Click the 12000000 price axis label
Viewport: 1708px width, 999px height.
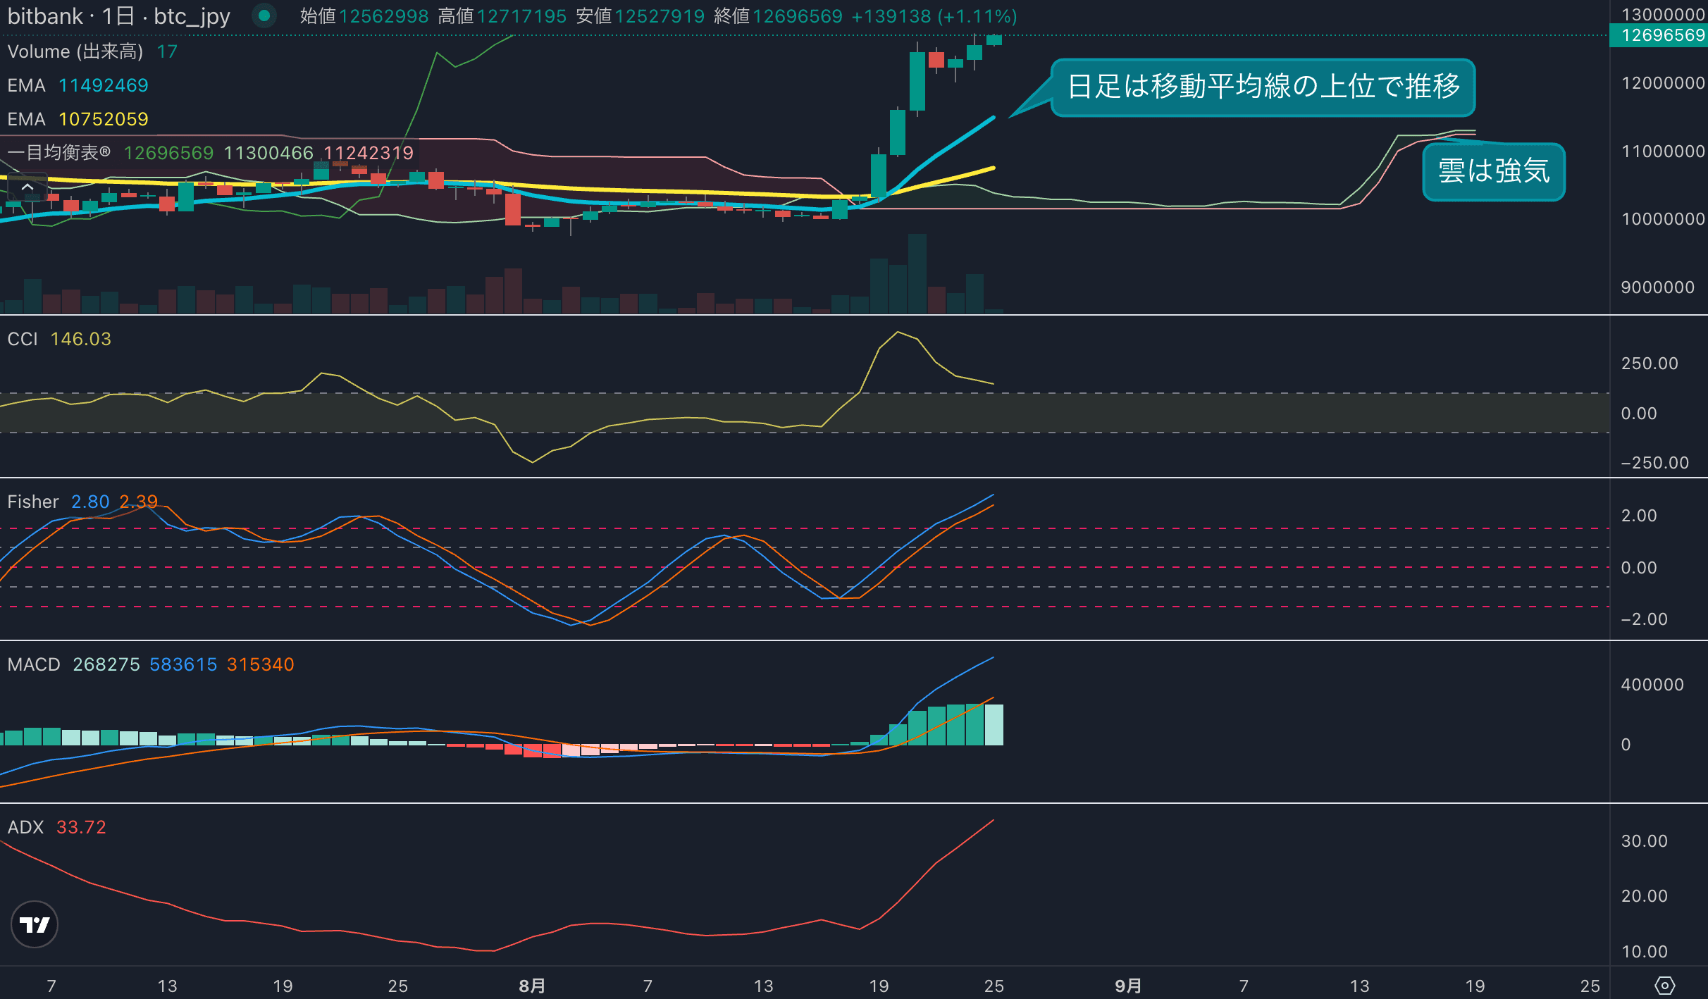point(1663,83)
